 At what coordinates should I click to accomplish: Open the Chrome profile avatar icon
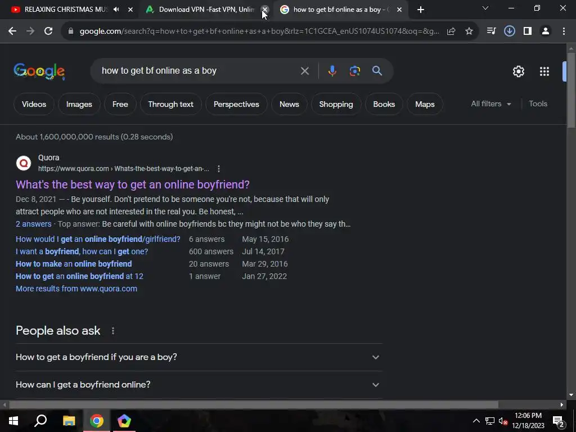click(546, 31)
